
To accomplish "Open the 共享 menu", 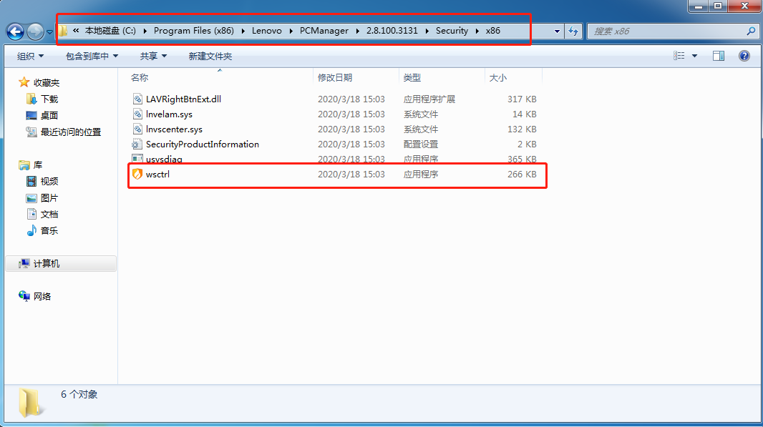I will coord(153,57).
